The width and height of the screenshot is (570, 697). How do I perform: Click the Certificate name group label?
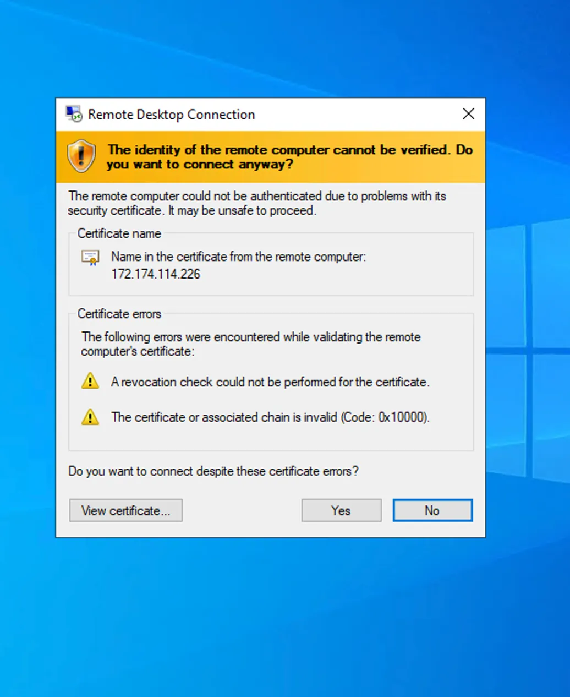pyautogui.click(x=119, y=233)
